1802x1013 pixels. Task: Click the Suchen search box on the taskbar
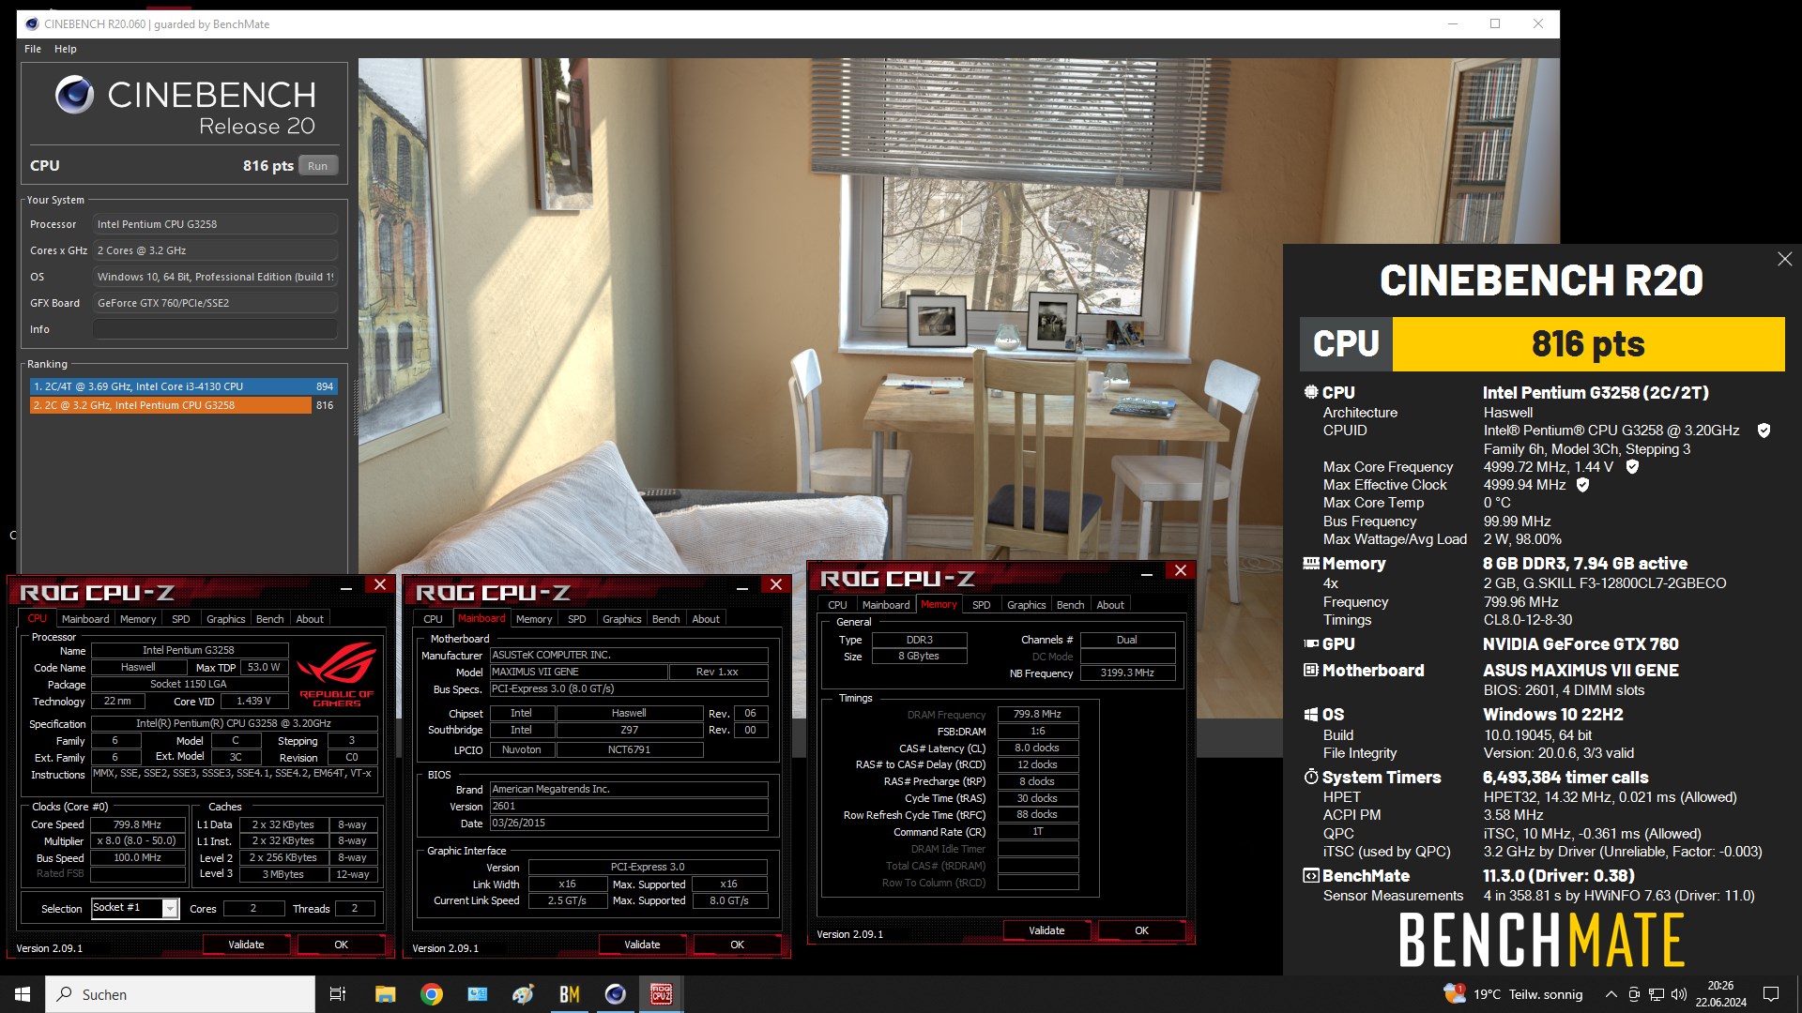180,994
